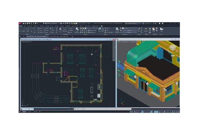Switch to the Insert ribbon tab
The height and width of the screenshot is (129, 209).
pyautogui.click(x=25, y=26)
